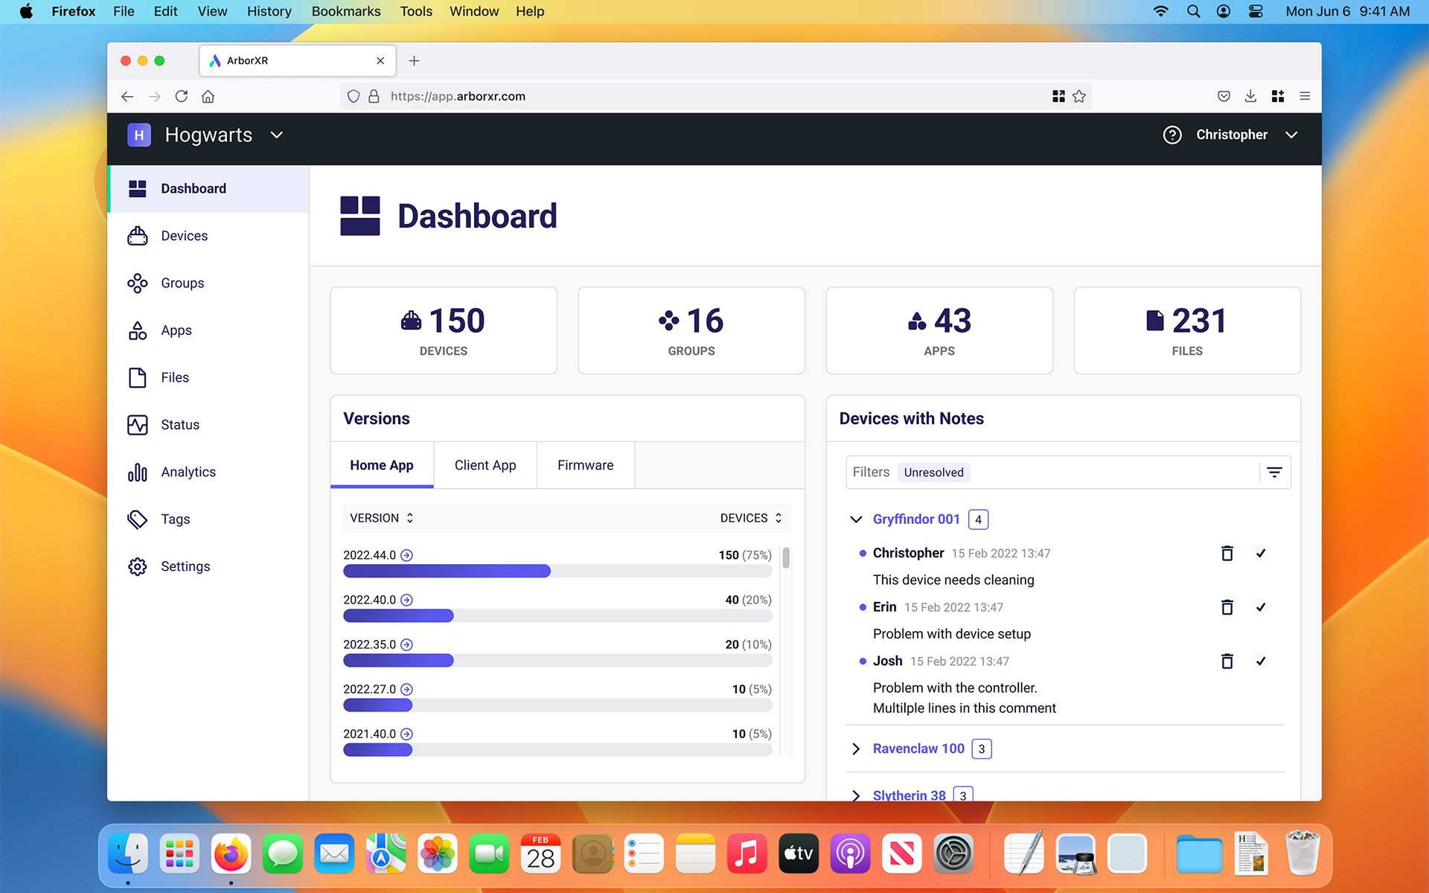Image resolution: width=1429 pixels, height=893 pixels.
Task: Open the 231 Files summary card
Action: click(1187, 330)
